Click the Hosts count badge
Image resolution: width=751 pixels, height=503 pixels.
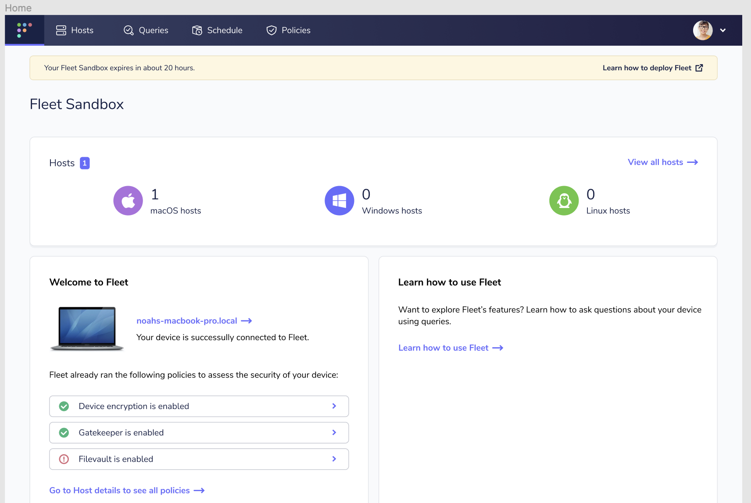[x=84, y=163]
